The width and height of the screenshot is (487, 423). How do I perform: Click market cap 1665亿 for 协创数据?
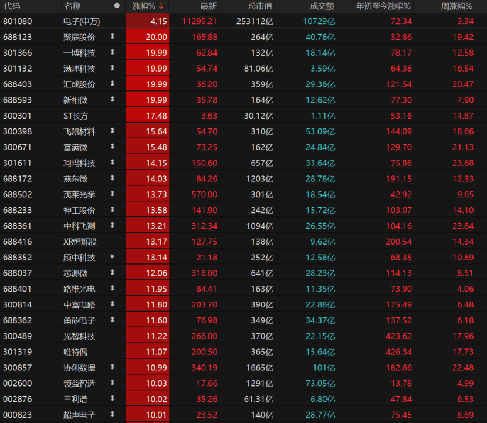[260, 367]
